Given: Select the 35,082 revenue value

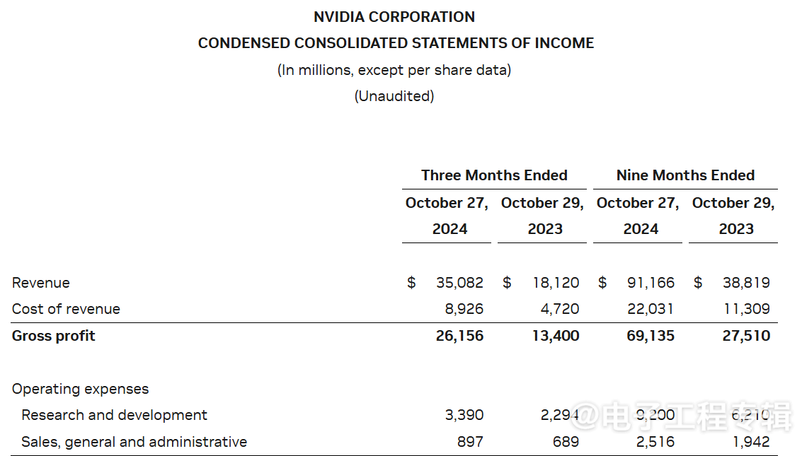Looking at the screenshot, I should (459, 283).
